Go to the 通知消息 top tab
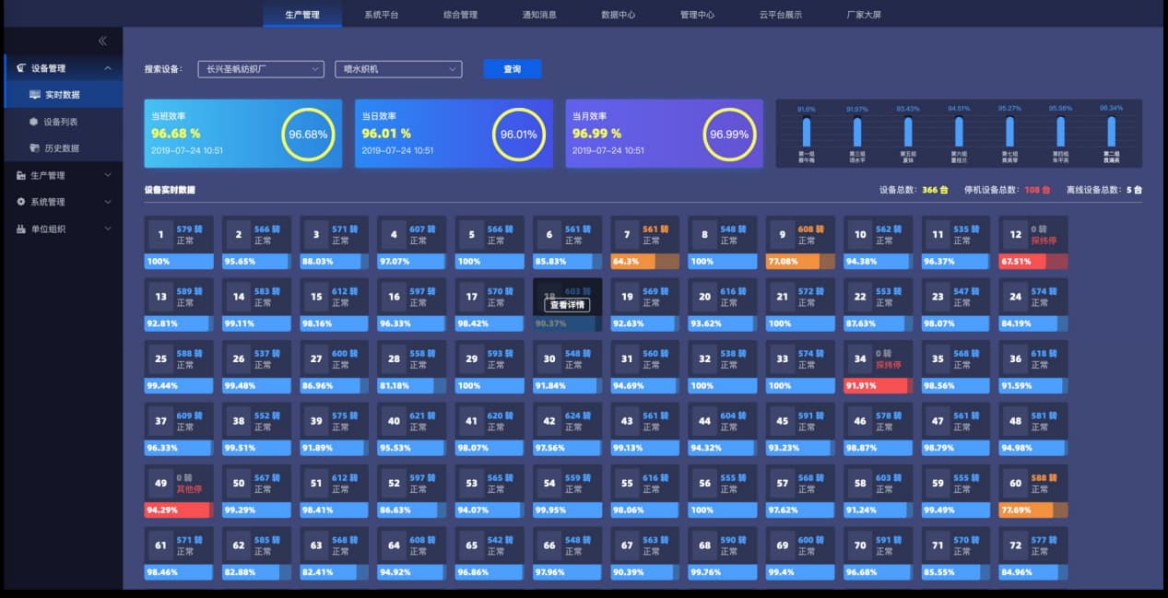Viewport: 1168px width, 598px height. point(539,15)
